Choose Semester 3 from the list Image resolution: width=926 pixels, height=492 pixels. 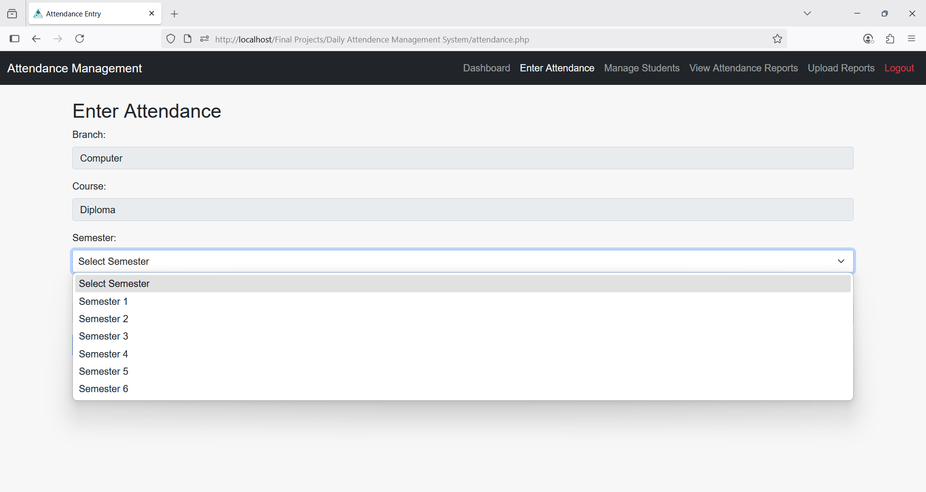tap(104, 336)
